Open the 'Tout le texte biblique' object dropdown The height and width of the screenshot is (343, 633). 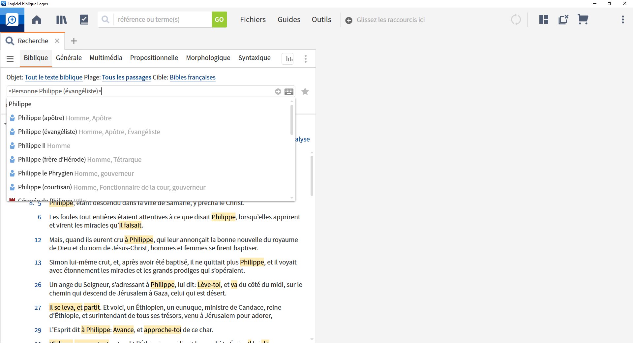[53, 77]
